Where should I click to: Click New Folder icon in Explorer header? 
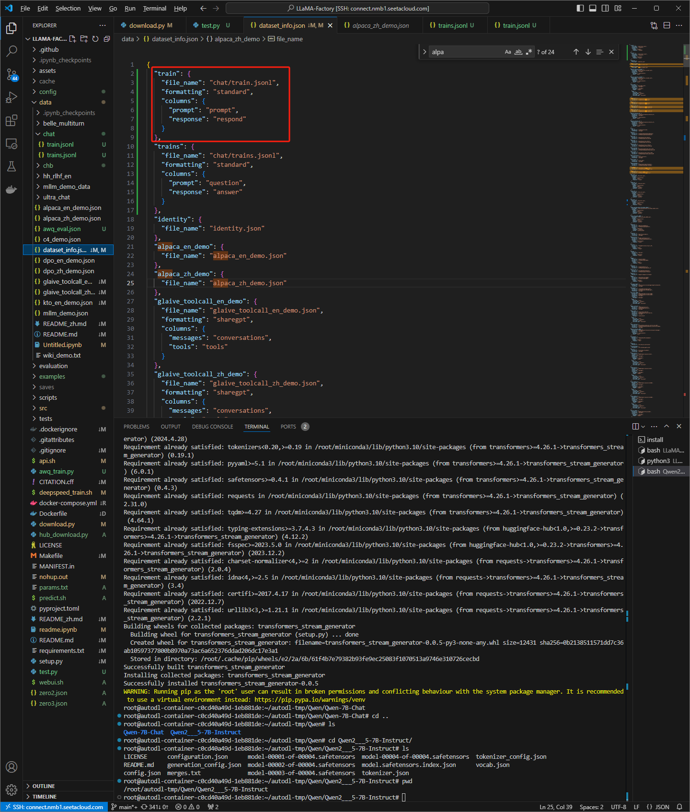tap(84, 39)
